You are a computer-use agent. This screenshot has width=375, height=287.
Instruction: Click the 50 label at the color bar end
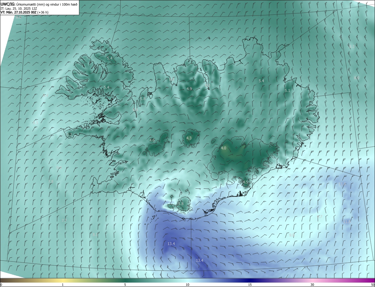[x=373, y=285]
